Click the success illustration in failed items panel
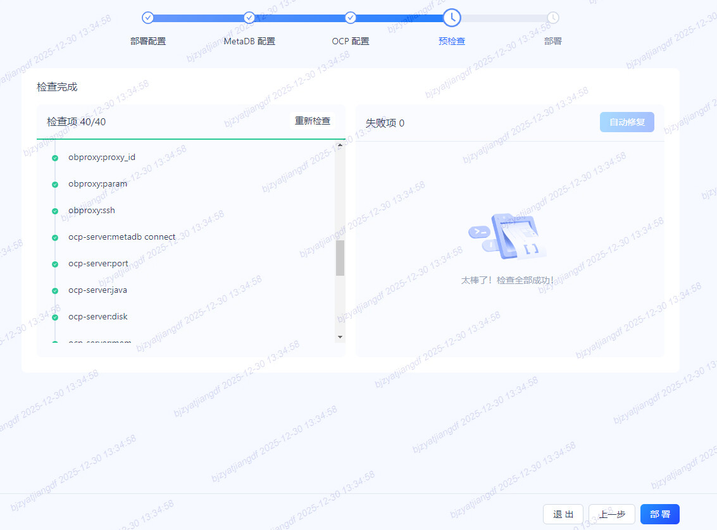 coord(508,238)
